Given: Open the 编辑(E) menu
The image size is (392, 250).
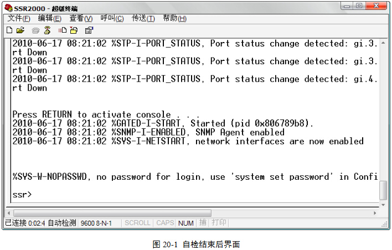Looking at the screenshot, I should 50,18.
